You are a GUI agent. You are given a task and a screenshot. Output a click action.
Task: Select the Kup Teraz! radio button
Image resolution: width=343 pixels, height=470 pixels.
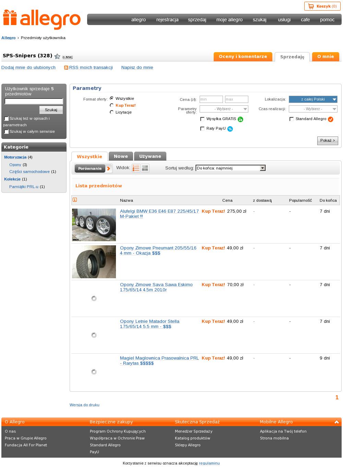tap(111, 105)
